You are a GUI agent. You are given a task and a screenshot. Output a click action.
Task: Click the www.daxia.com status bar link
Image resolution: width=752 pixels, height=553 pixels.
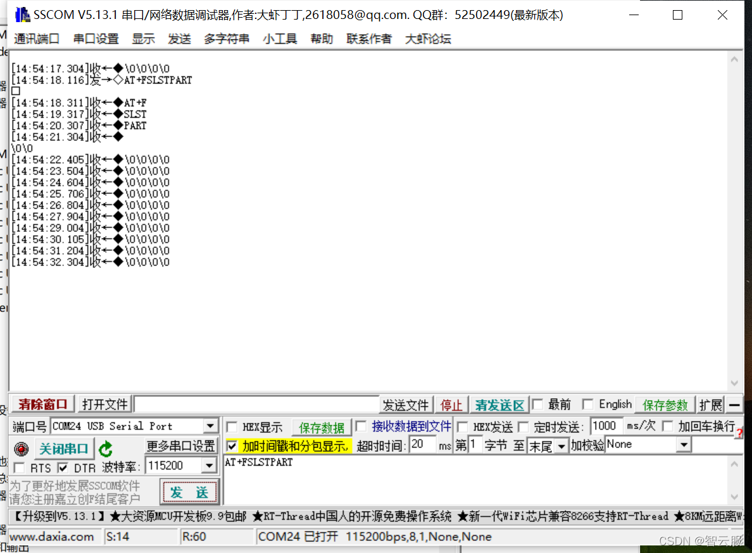[x=52, y=537]
